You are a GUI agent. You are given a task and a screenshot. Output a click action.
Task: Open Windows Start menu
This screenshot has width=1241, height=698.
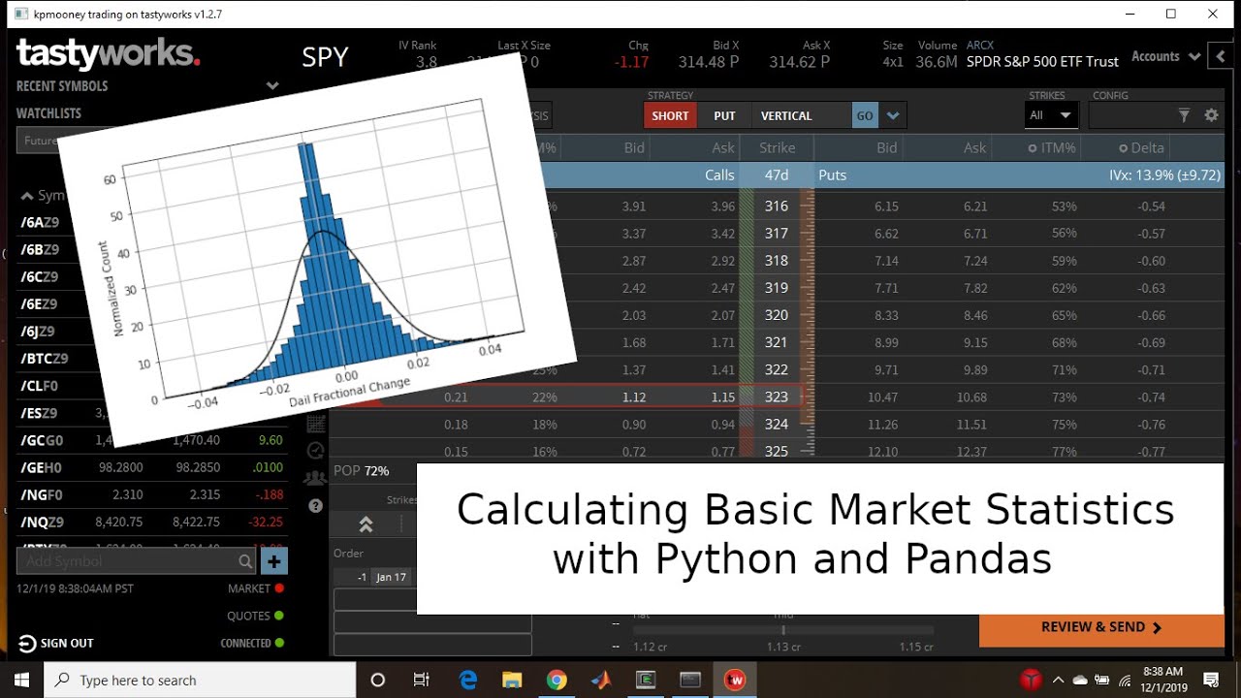(21, 680)
